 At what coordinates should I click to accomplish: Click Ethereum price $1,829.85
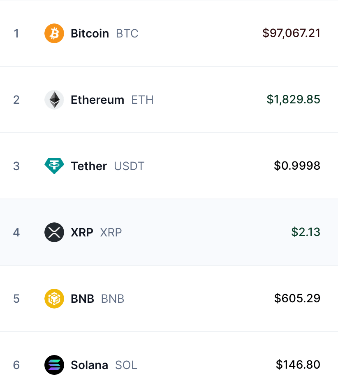pyautogui.click(x=294, y=100)
